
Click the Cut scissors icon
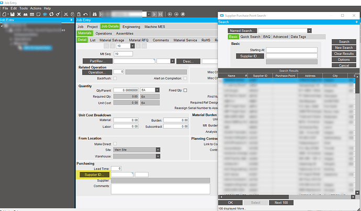click(66, 14)
